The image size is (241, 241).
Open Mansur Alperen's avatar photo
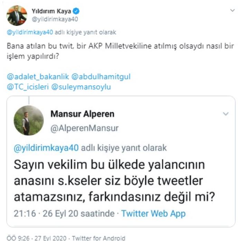[x=29, y=120]
